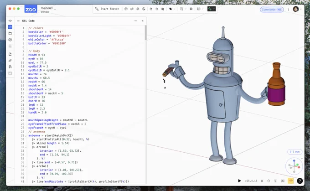310x191 pixels.
Task: Click the v25.4.15 version label
Action: point(251,181)
